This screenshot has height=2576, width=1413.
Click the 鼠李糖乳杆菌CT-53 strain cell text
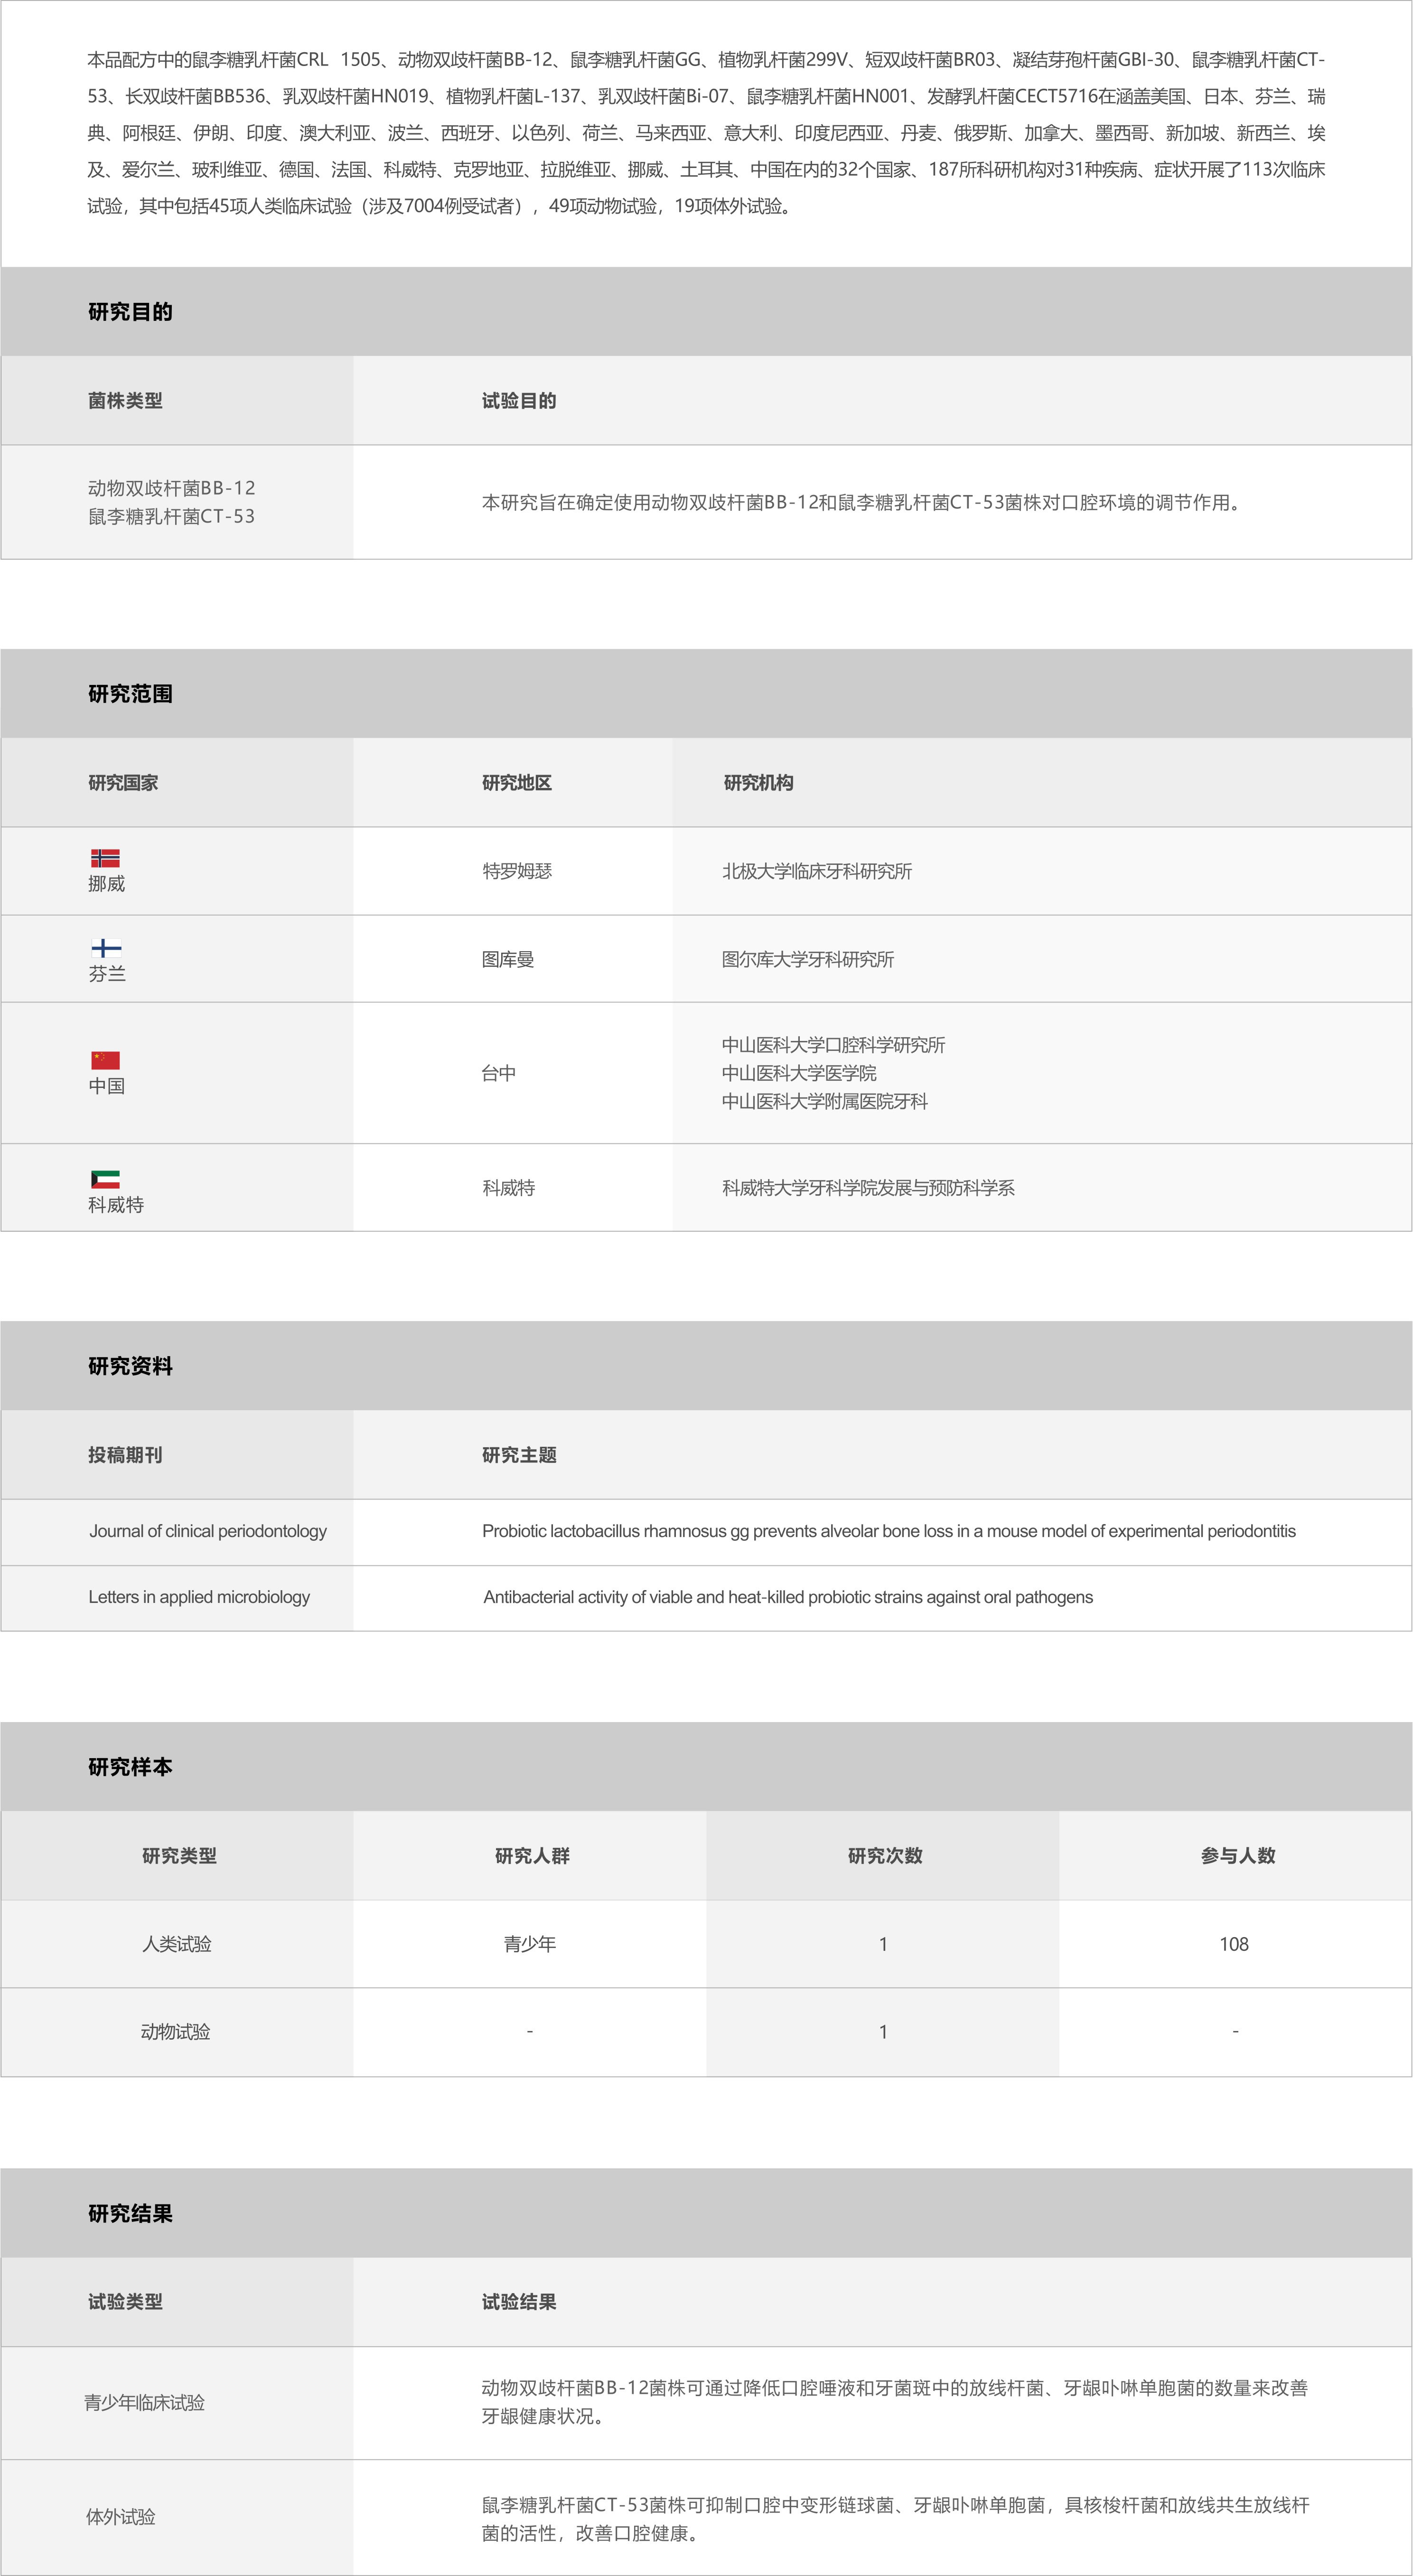coord(172,516)
